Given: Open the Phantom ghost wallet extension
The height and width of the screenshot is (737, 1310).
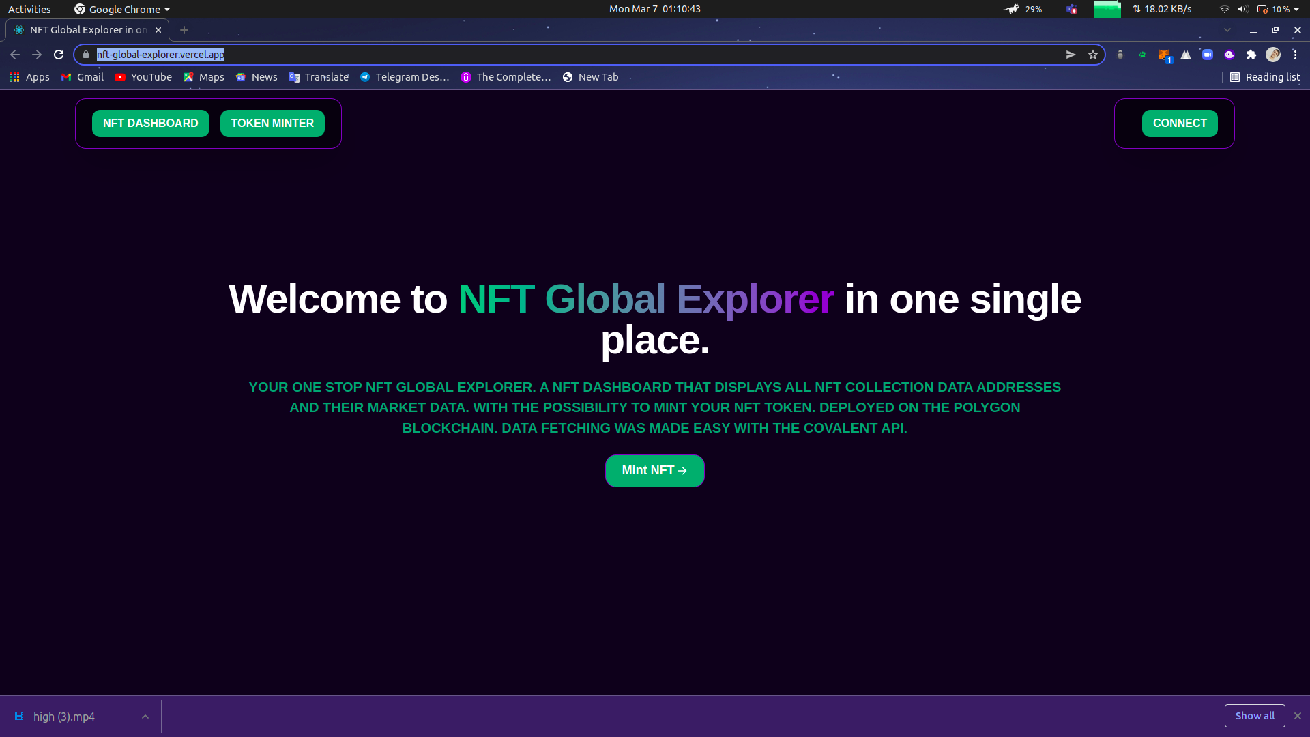Looking at the screenshot, I should 1229,55.
